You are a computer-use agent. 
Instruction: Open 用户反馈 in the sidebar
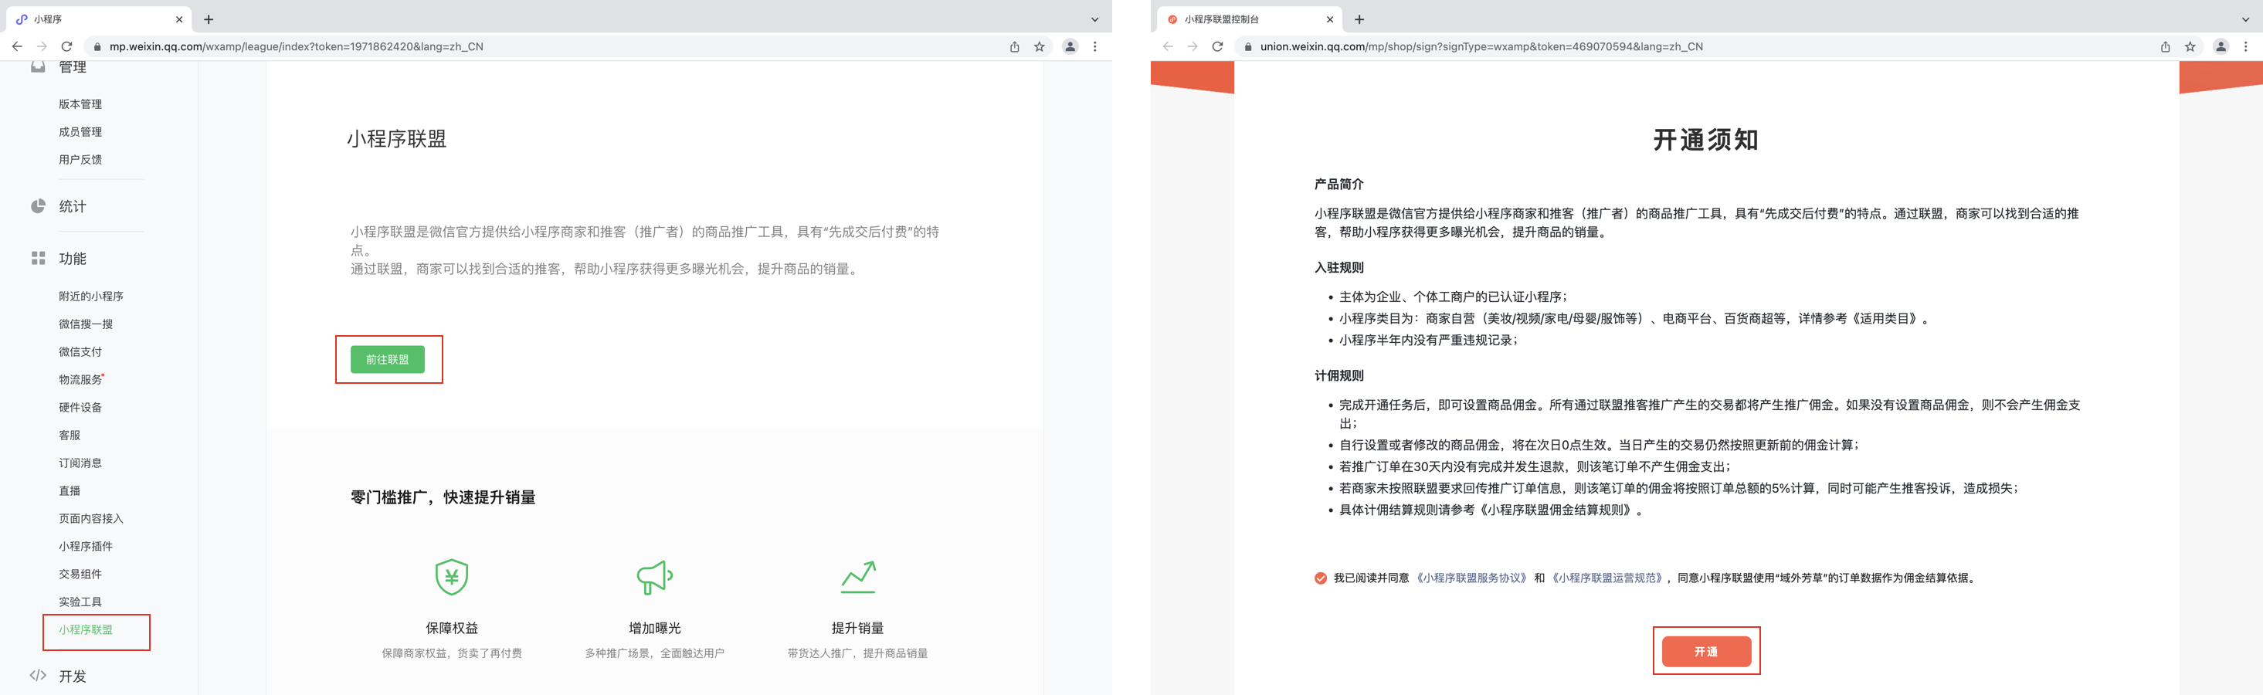tap(80, 159)
